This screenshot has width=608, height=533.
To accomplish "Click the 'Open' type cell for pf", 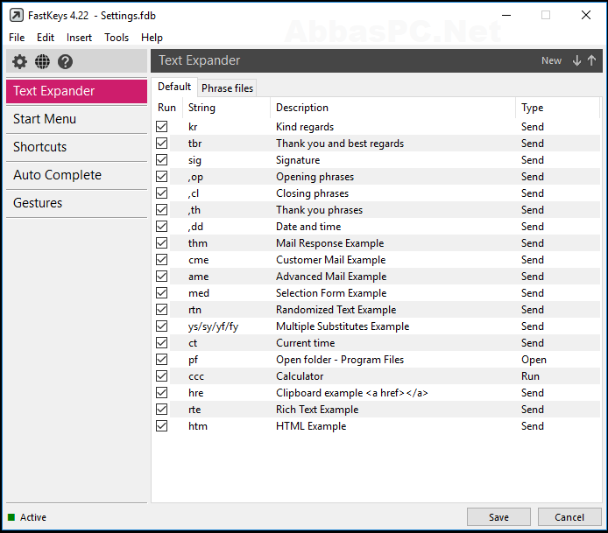I will (x=534, y=360).
